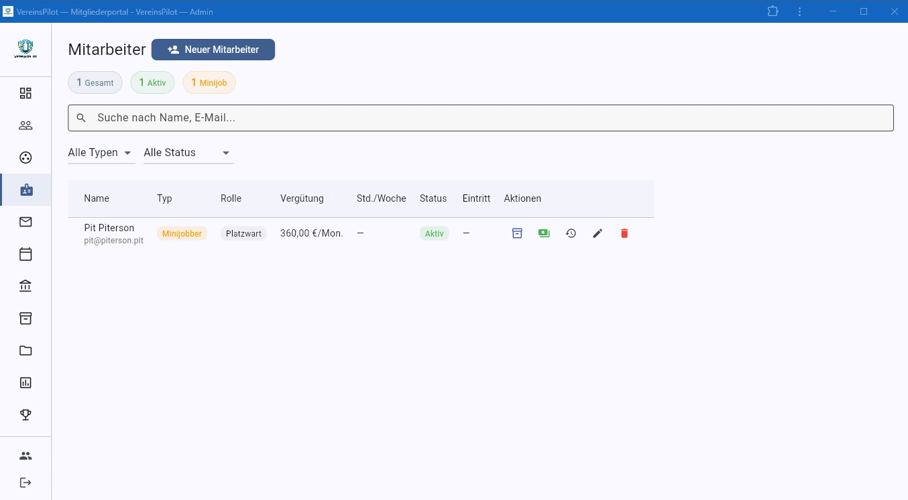Delete Pit Piterson with red trash icon
Image resolution: width=908 pixels, height=500 pixels.
point(624,233)
